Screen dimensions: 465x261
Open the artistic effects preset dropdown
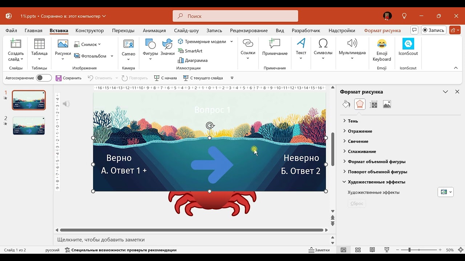[x=446, y=192]
